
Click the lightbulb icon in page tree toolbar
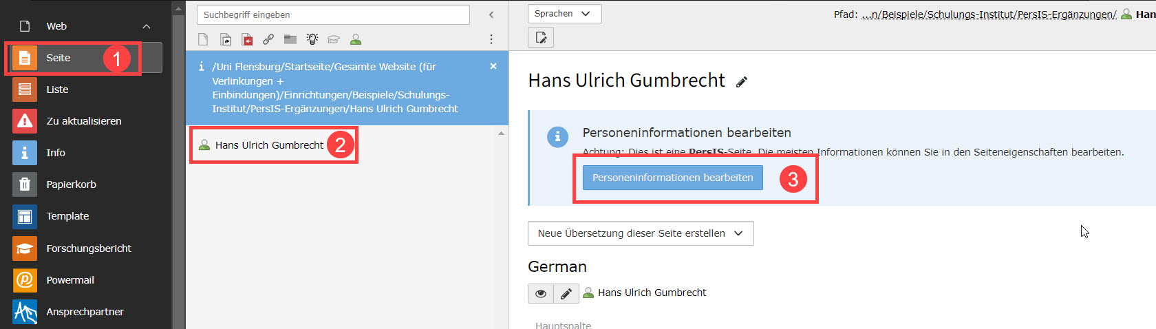(312, 39)
